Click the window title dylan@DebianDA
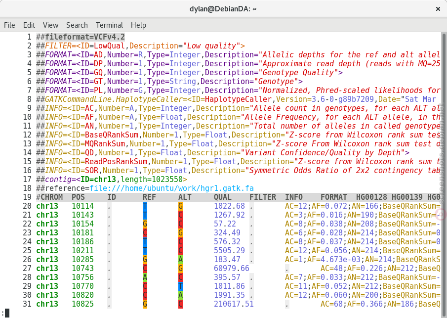The image size is (447, 318). [x=223, y=9]
